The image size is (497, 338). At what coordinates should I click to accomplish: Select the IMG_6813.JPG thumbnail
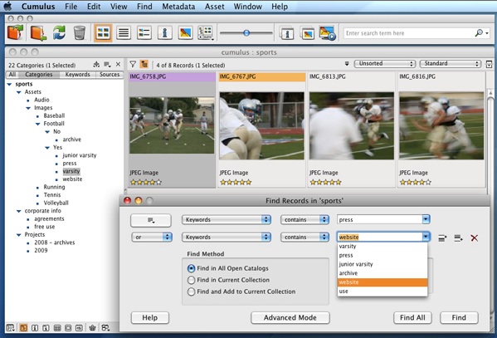pyautogui.click(x=352, y=125)
